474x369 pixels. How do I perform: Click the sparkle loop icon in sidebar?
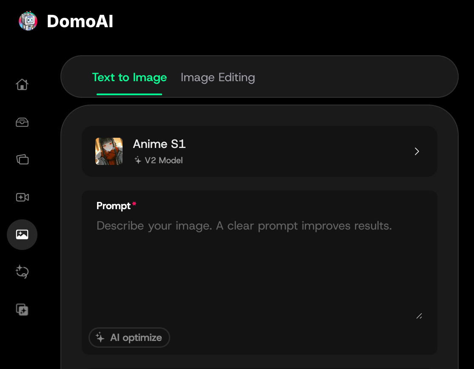[x=22, y=272]
